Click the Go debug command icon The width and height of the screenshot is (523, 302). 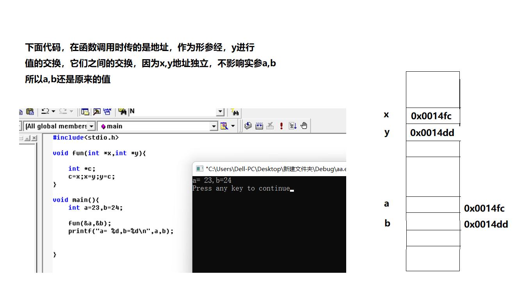(292, 125)
